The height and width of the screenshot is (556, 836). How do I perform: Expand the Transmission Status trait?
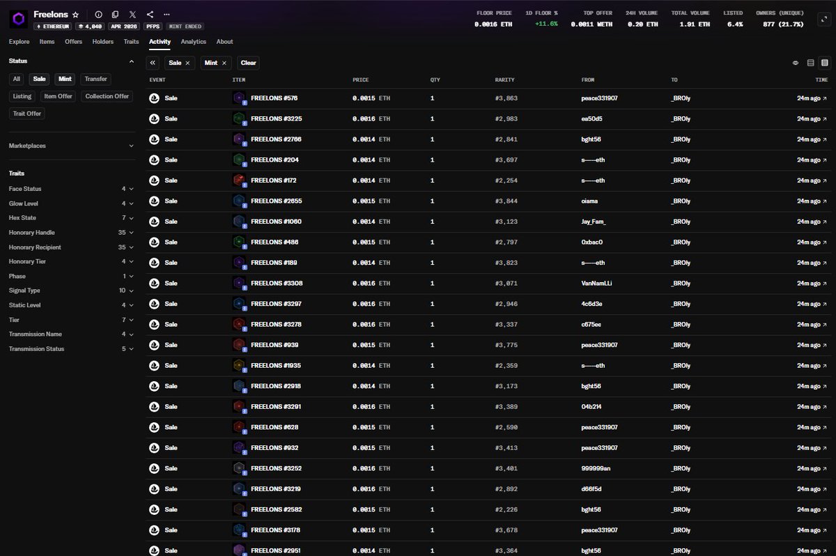72,348
